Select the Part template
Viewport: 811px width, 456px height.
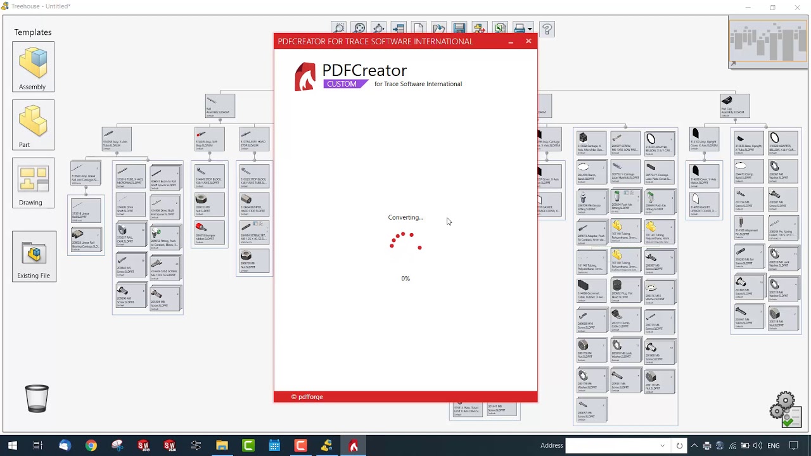click(x=33, y=125)
